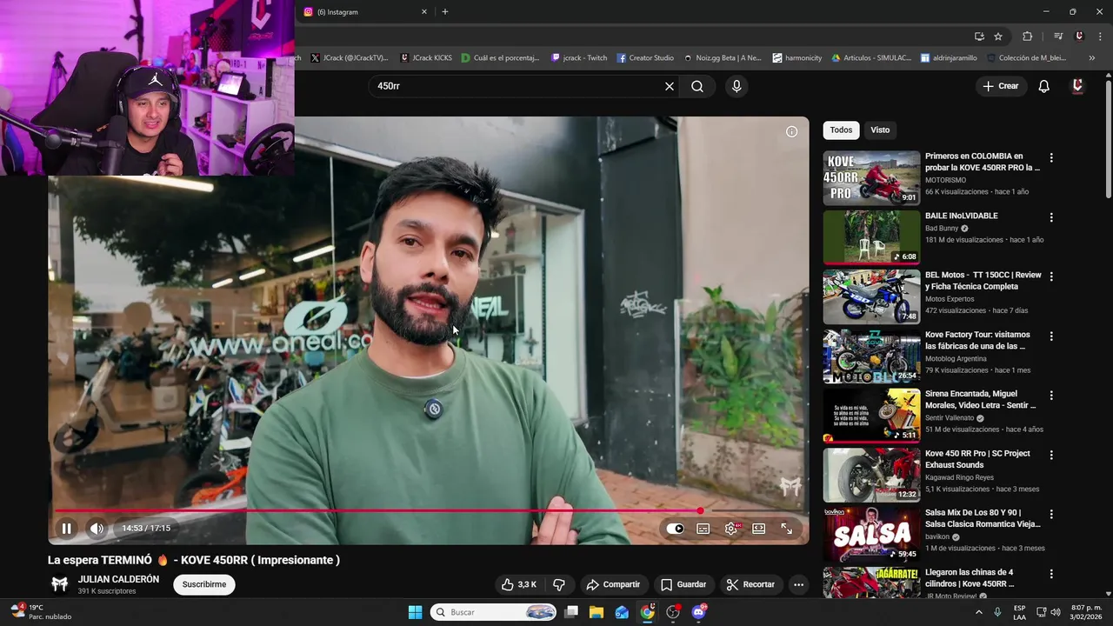Viewport: 1113px width, 626px height.
Task: Open the Chrome extensions puzzle icon
Action: 1027,36
